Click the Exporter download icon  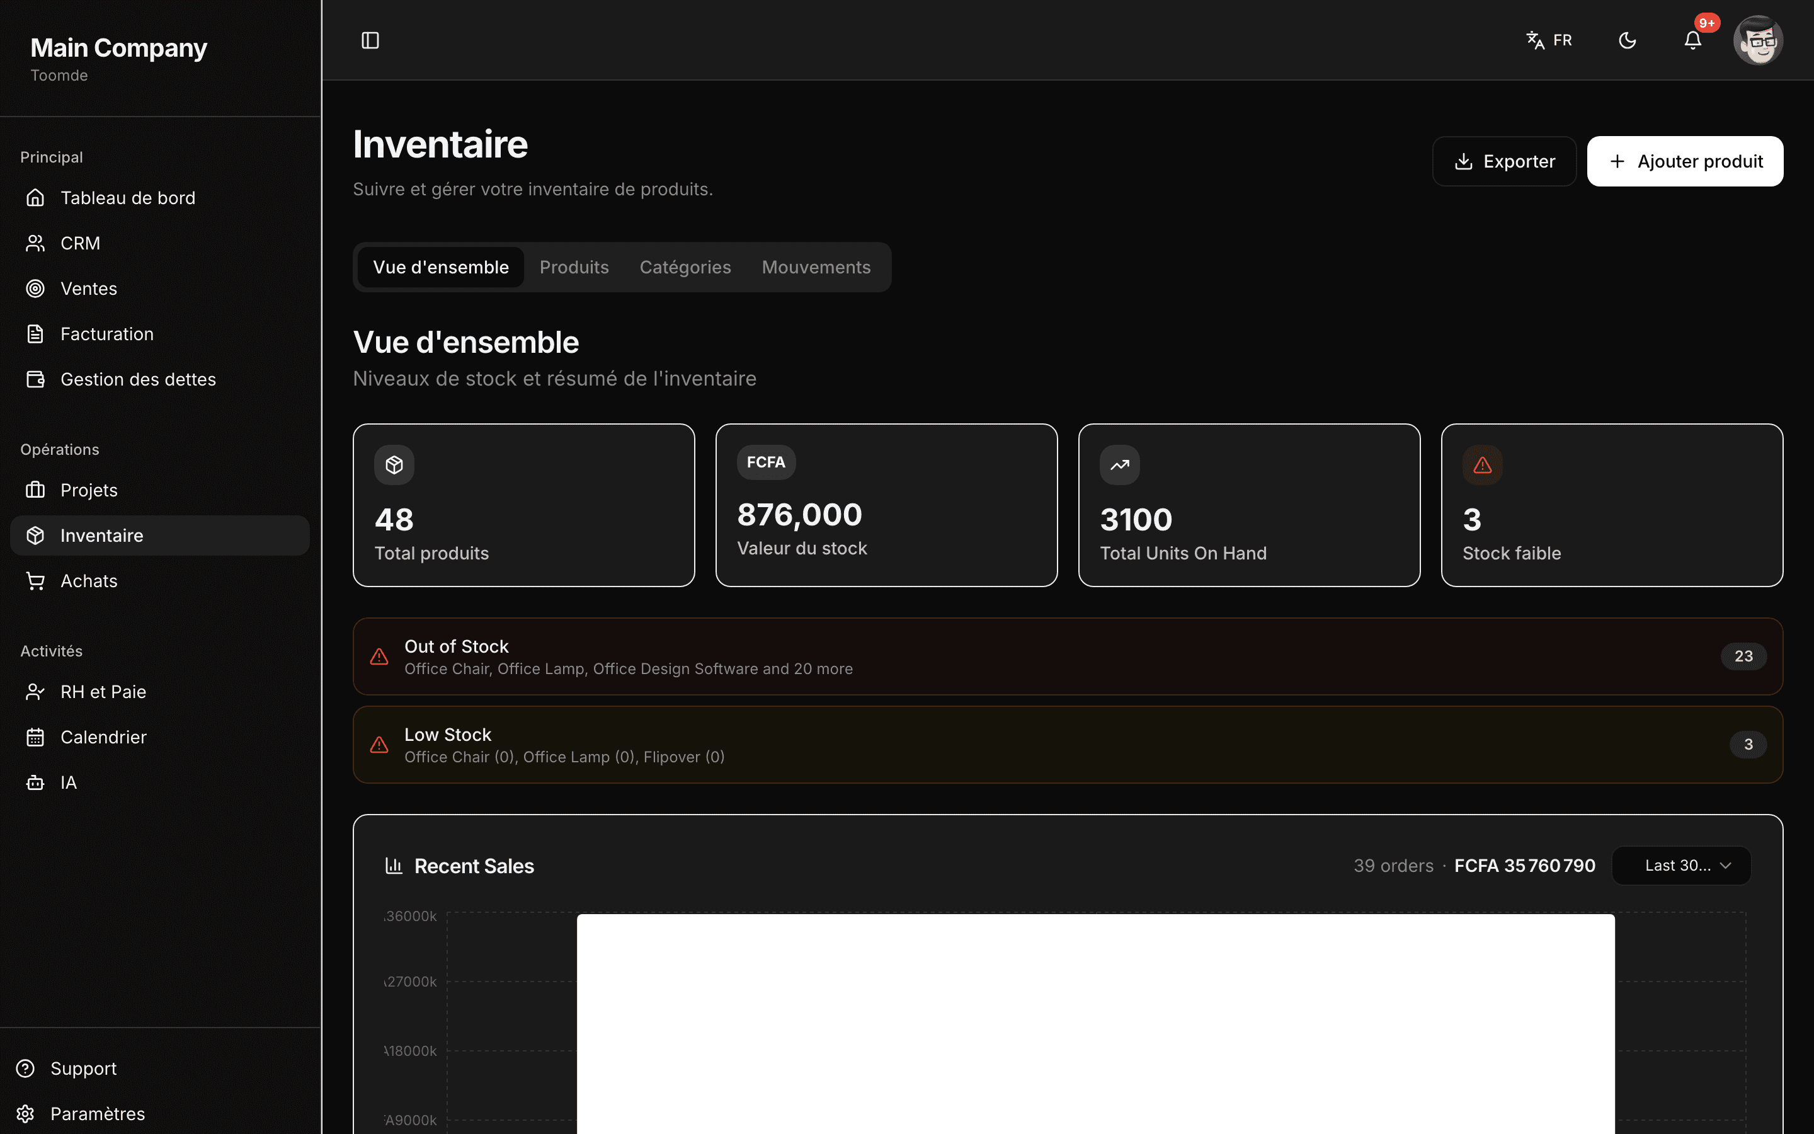pyautogui.click(x=1463, y=161)
